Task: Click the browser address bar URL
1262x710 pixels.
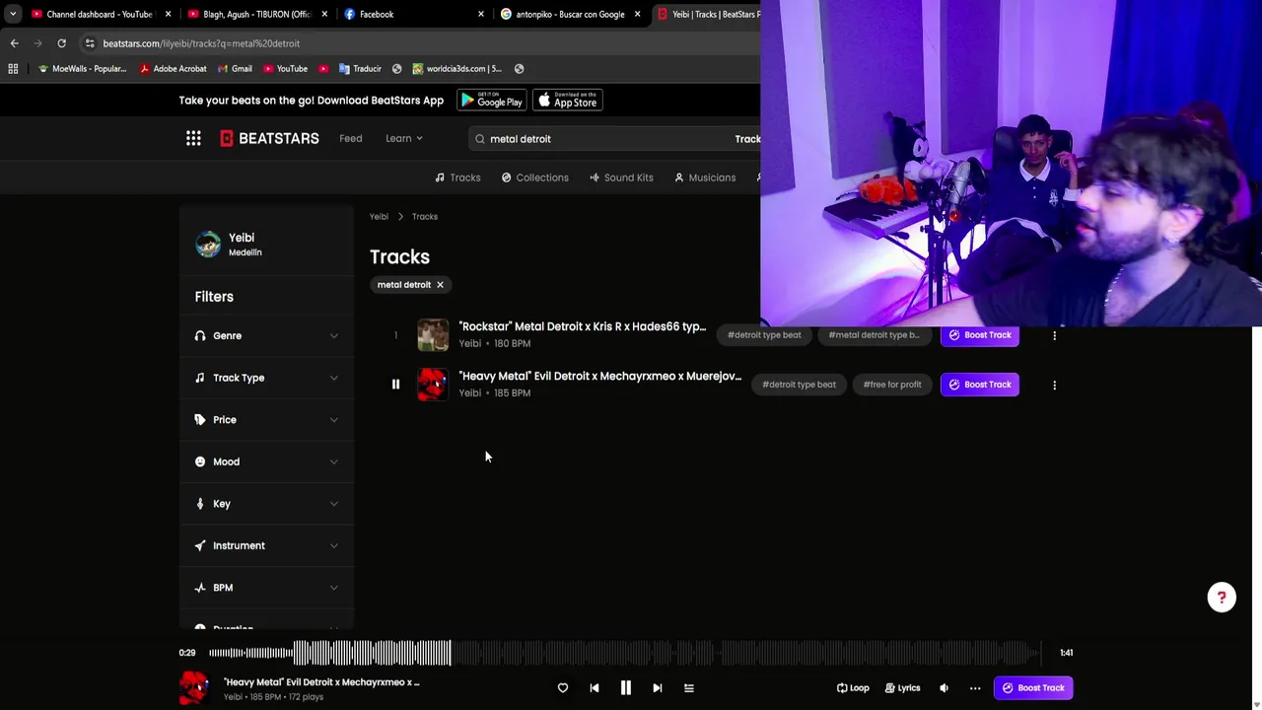Action: 201,43
